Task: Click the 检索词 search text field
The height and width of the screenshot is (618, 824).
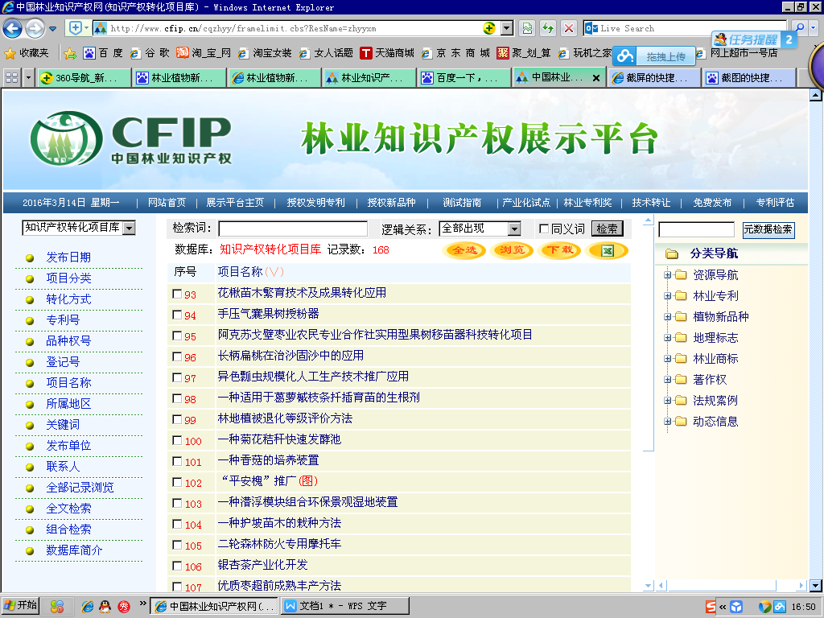Action: click(x=292, y=229)
